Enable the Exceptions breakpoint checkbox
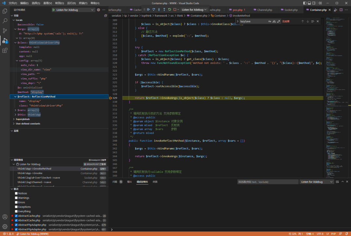351x236 pixels. 16,207
